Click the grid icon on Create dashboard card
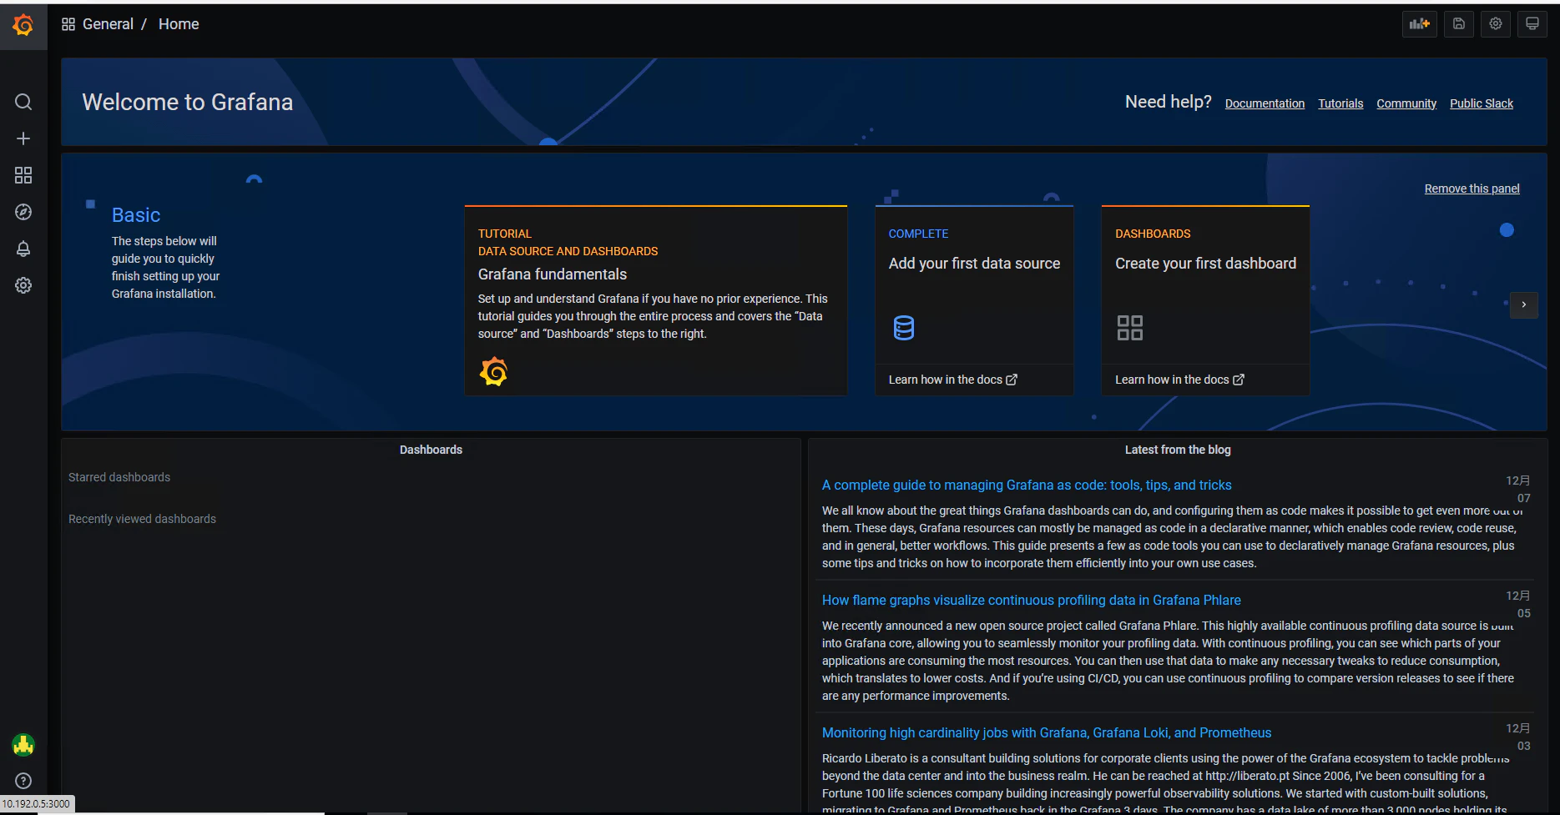 1130,328
